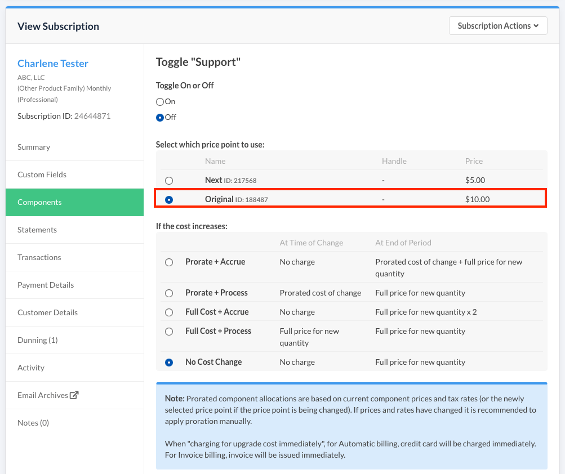Open the Summary tab
This screenshot has width=565, height=474.
click(34, 147)
